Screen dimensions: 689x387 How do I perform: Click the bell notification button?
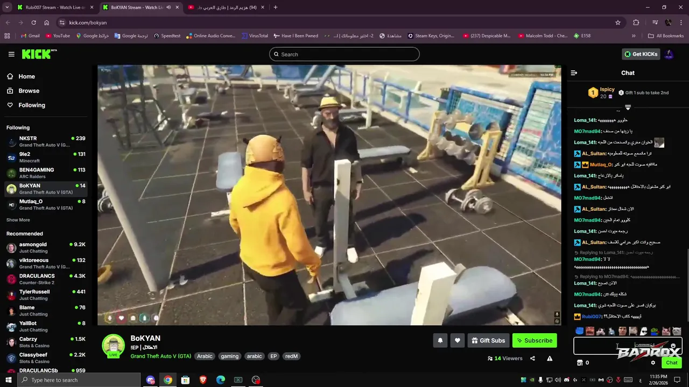point(440,340)
